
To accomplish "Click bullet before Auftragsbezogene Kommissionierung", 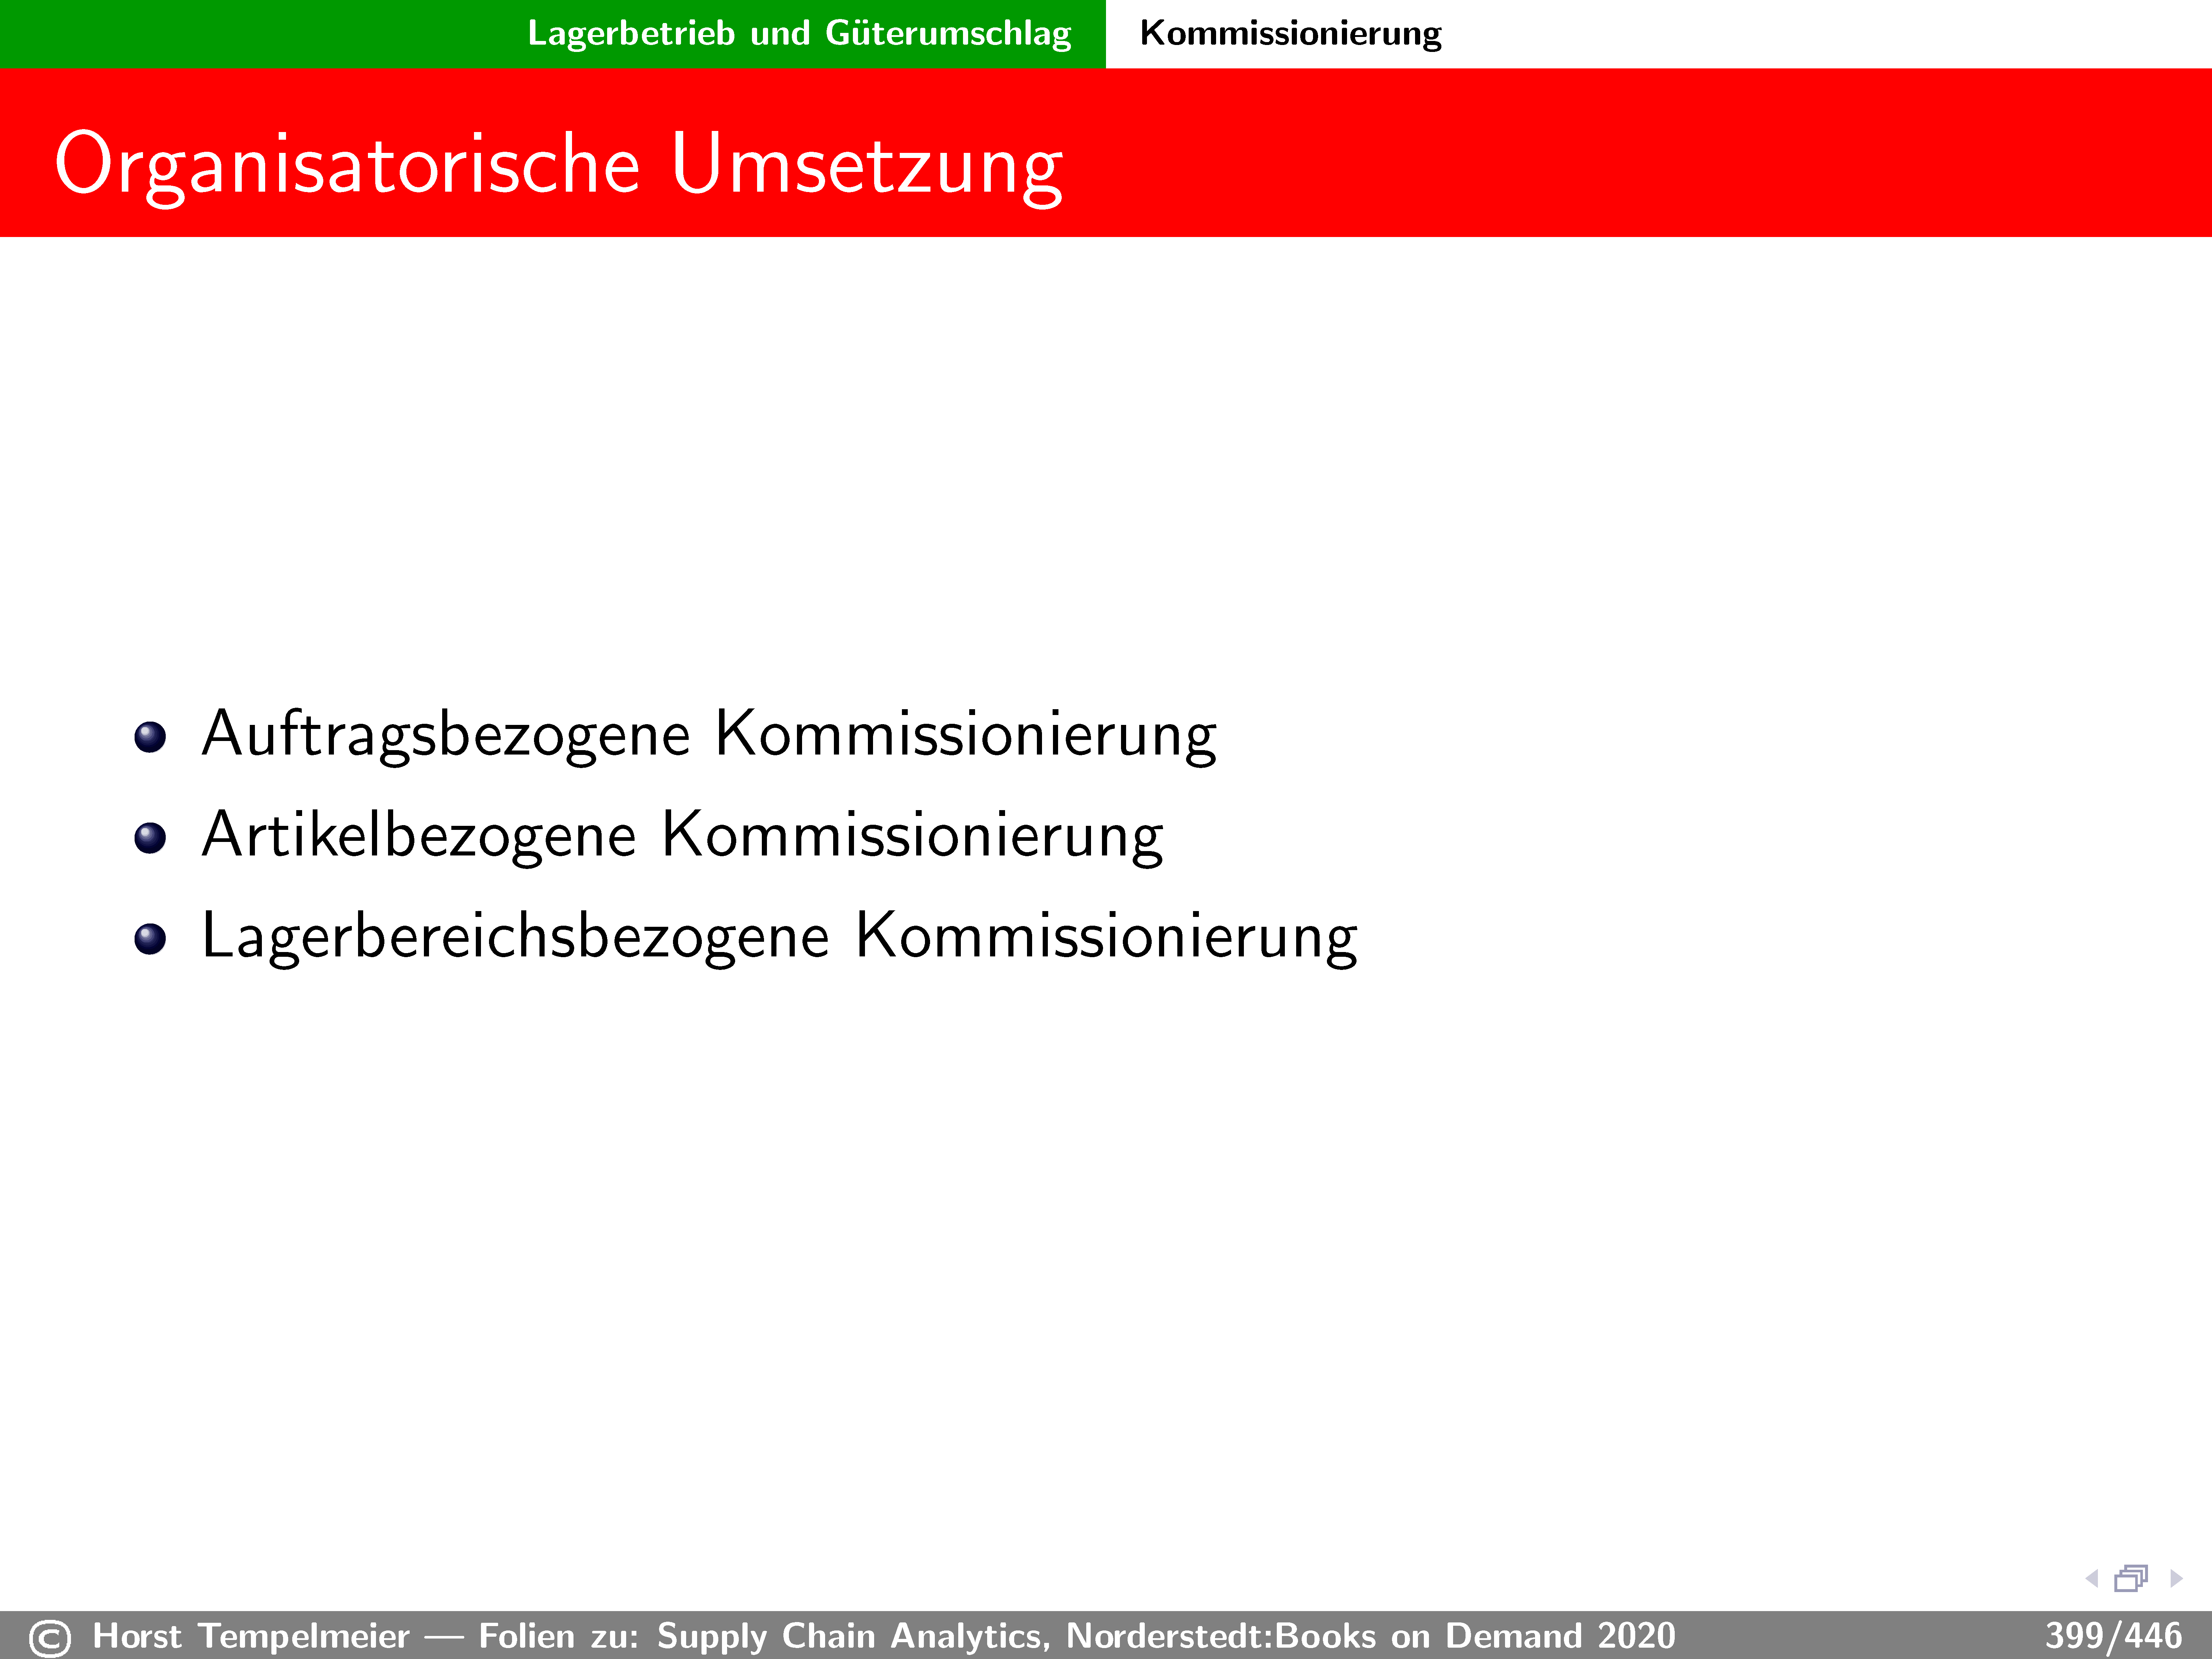I will tap(150, 737).
